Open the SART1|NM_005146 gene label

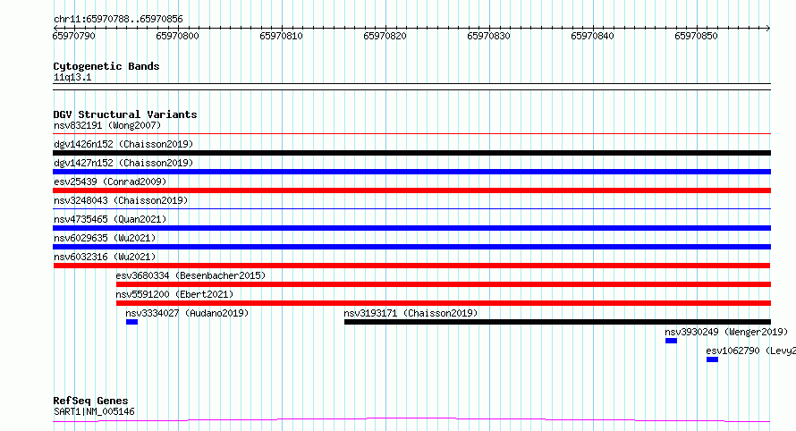(95, 411)
